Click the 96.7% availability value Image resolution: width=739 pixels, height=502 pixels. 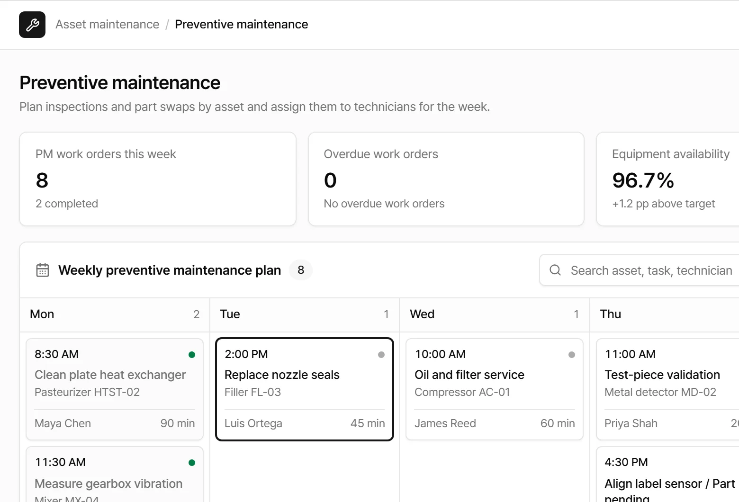coord(643,180)
